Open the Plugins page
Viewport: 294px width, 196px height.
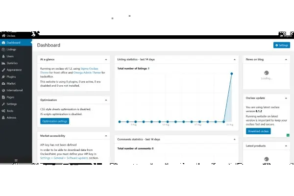pyautogui.click(x=11, y=77)
